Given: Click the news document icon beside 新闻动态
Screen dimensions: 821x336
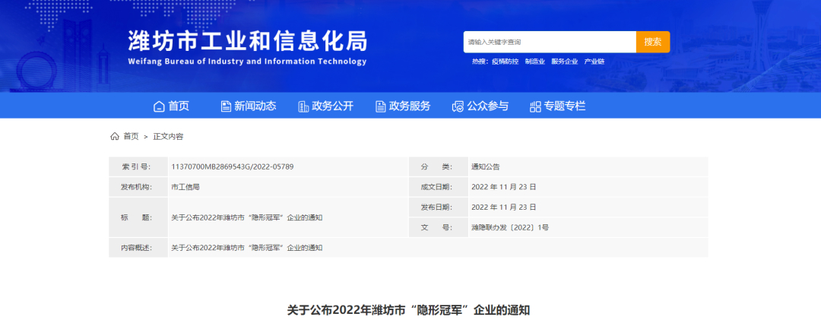Looking at the screenshot, I should click(226, 106).
